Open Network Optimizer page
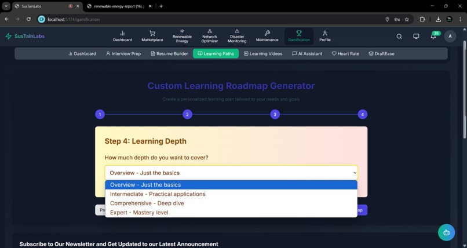Viewport: 467px width, 248px height. click(210, 37)
